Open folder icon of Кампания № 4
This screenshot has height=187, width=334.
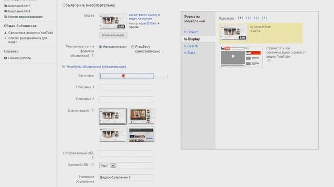click(x=6, y=11)
